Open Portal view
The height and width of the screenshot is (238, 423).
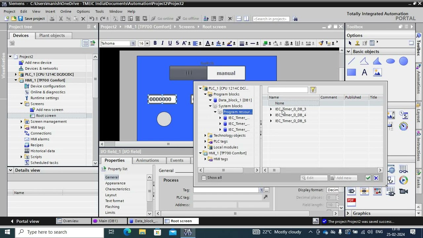(x=25, y=221)
